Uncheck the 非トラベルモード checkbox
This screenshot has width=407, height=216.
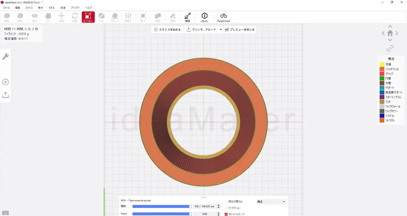click(226, 214)
